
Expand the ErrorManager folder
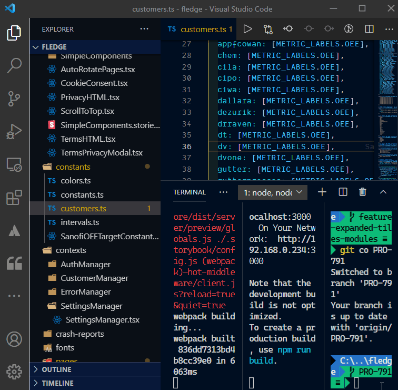pyautogui.click(x=95, y=292)
